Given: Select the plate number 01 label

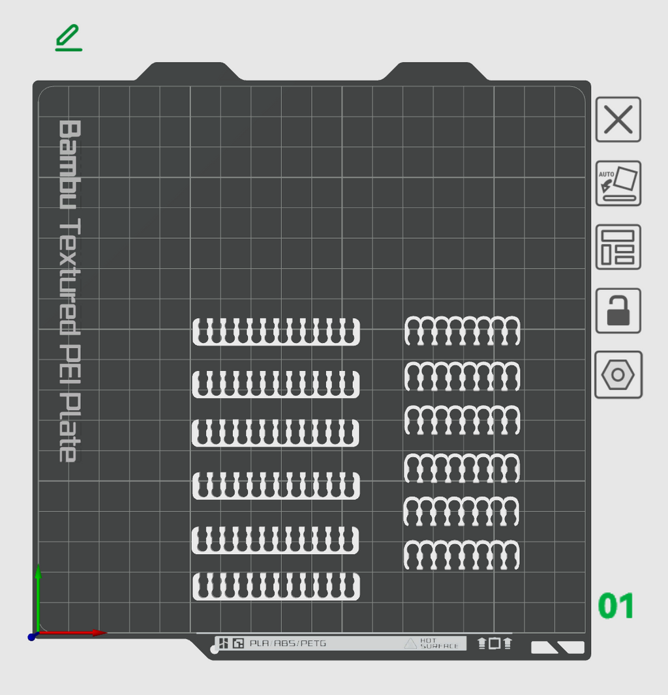Looking at the screenshot, I should [616, 606].
